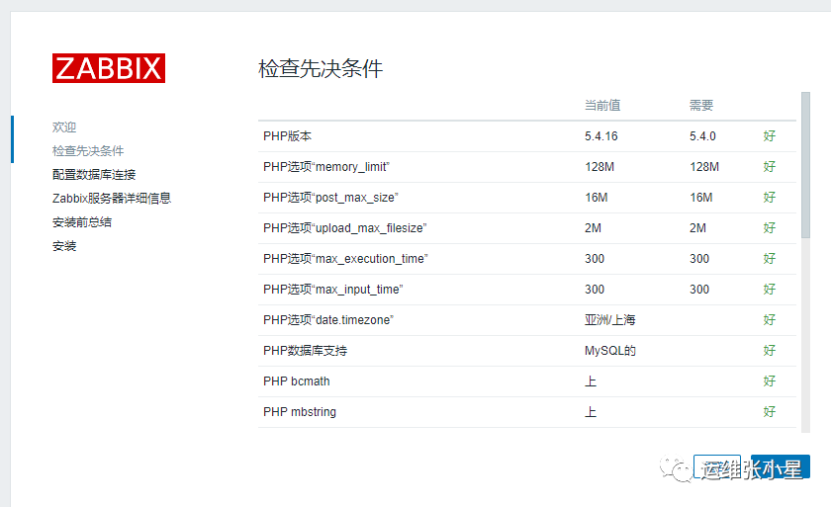
Task: Click the PHP版本 row label
Action: click(287, 136)
